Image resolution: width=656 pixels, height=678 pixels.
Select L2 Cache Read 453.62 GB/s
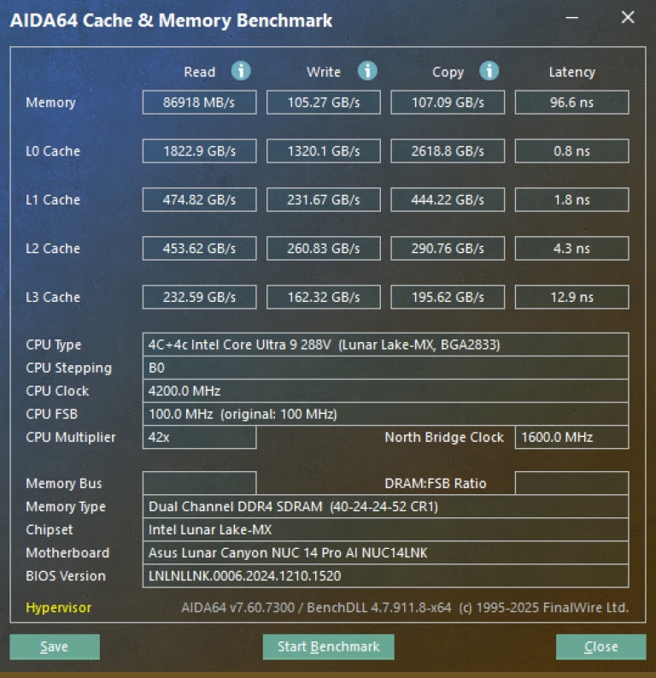pos(199,248)
